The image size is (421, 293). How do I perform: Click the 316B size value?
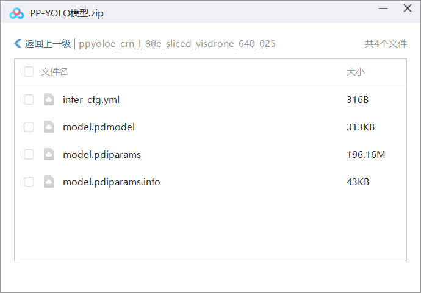click(358, 100)
